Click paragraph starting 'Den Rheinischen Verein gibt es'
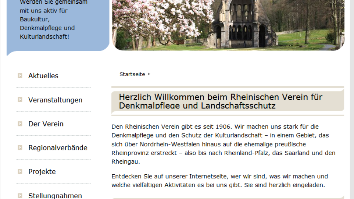 [x=223, y=144]
